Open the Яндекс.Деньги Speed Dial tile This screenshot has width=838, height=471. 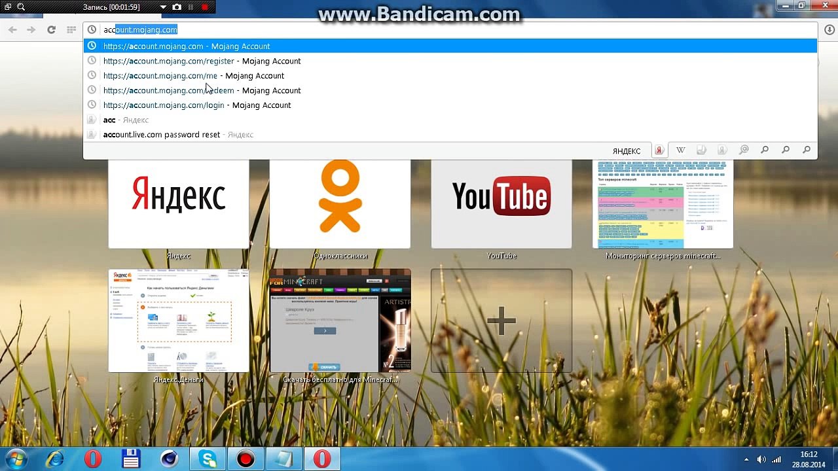pyautogui.click(x=179, y=321)
